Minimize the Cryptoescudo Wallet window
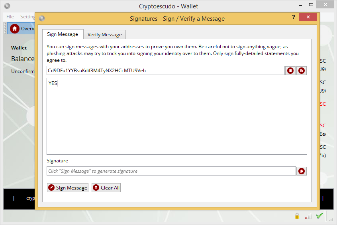 (x=300, y=5)
